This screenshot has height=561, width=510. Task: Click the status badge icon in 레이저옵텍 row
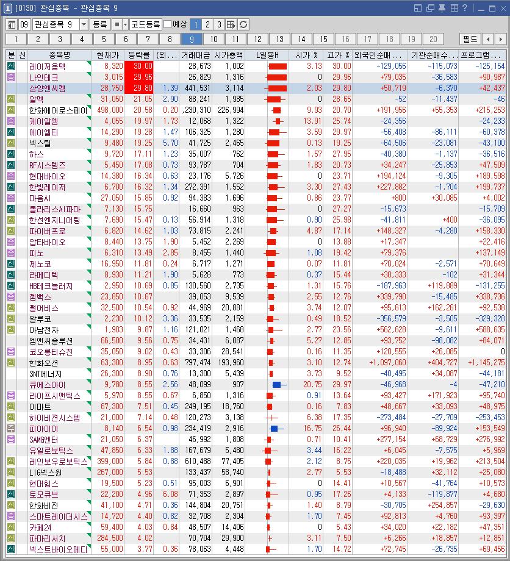click(x=11, y=66)
